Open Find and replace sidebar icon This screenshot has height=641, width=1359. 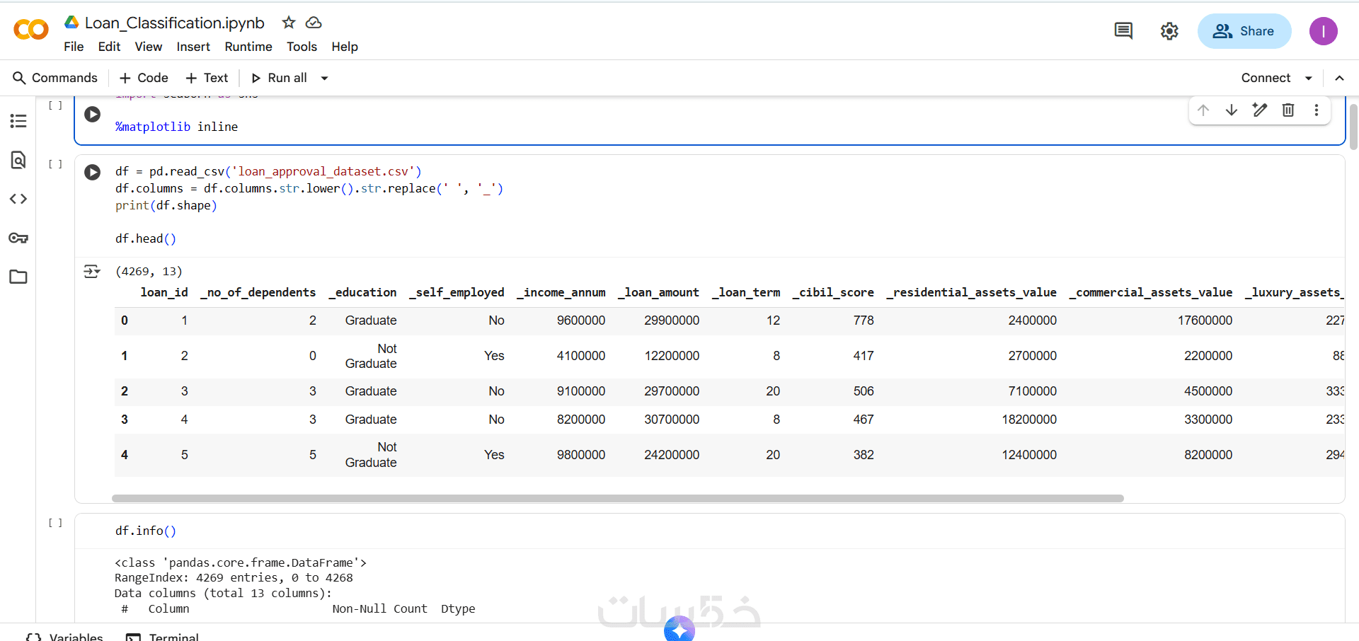point(18,160)
